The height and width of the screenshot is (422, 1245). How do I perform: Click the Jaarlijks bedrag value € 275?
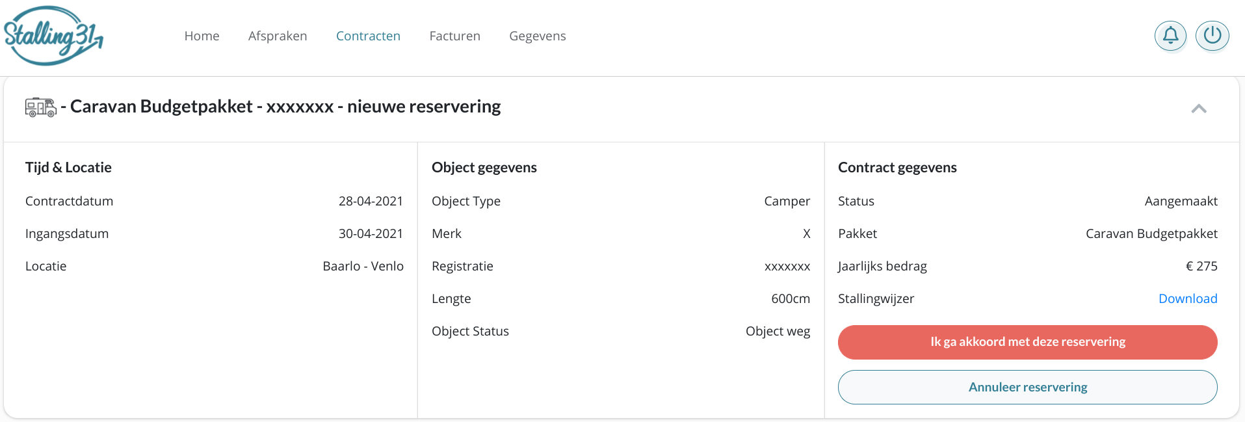pyautogui.click(x=1201, y=266)
